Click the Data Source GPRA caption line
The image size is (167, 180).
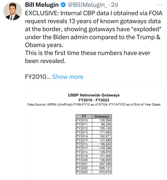pyautogui.click(x=94, y=104)
